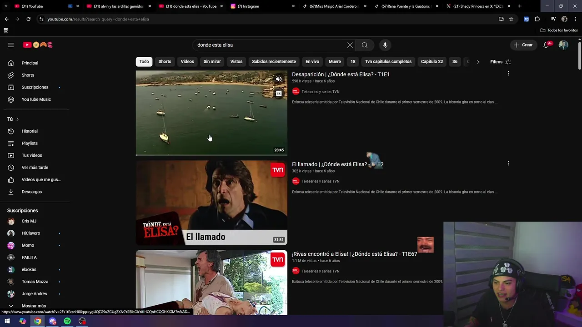Go to the YouTube home logo
The width and height of the screenshot is (582, 327).
point(38,45)
